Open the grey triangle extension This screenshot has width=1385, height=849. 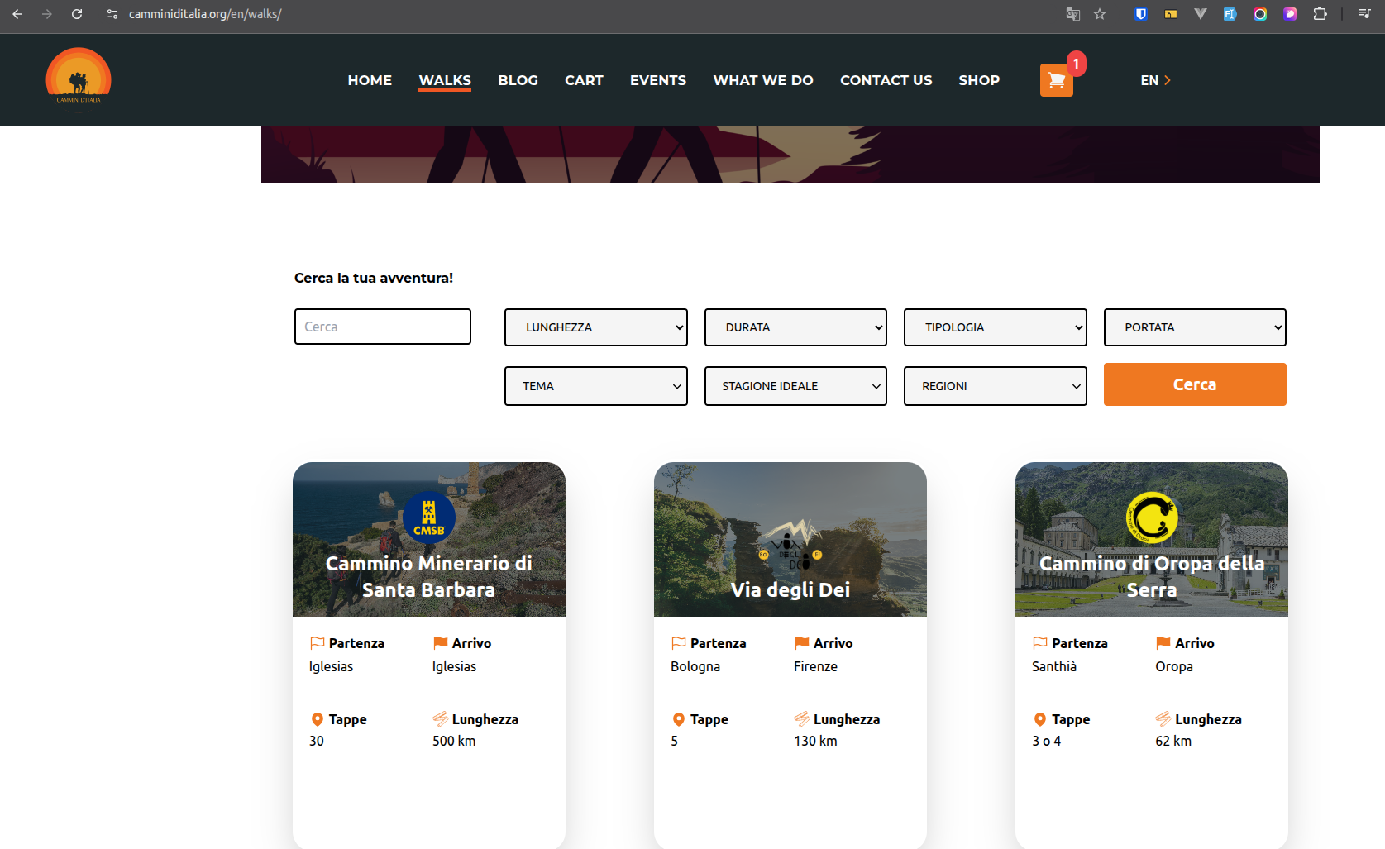pos(1201,14)
